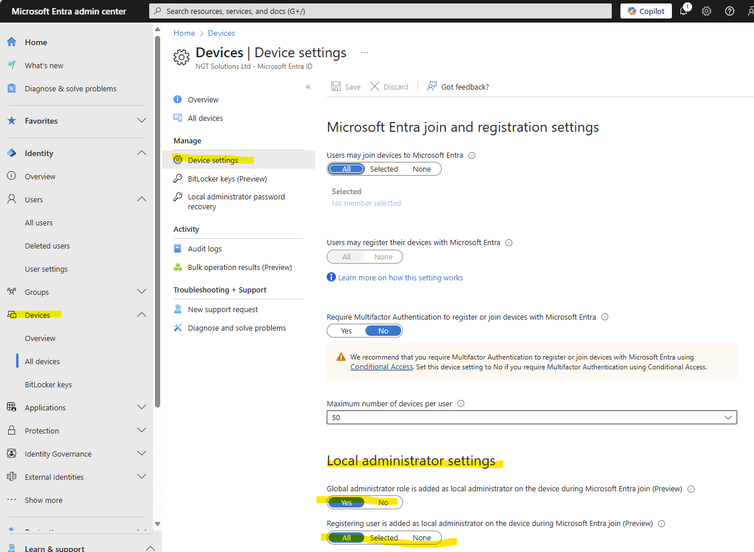Open help question mark icon
The image size is (754, 552).
coord(730,11)
